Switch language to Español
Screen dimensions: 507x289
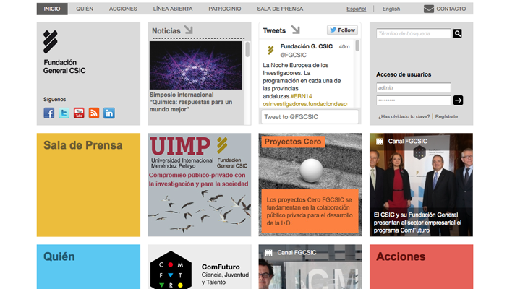357,9
